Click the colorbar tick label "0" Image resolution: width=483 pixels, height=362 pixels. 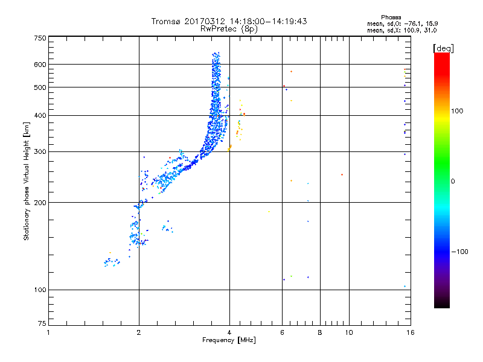point(453,182)
